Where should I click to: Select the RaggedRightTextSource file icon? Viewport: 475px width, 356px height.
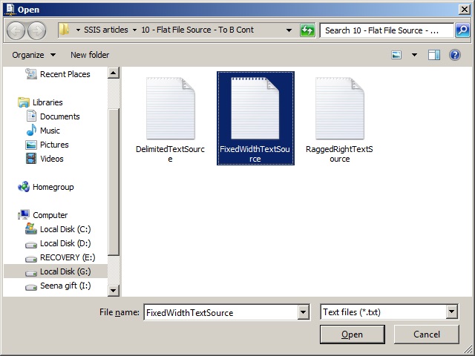pyautogui.click(x=340, y=108)
